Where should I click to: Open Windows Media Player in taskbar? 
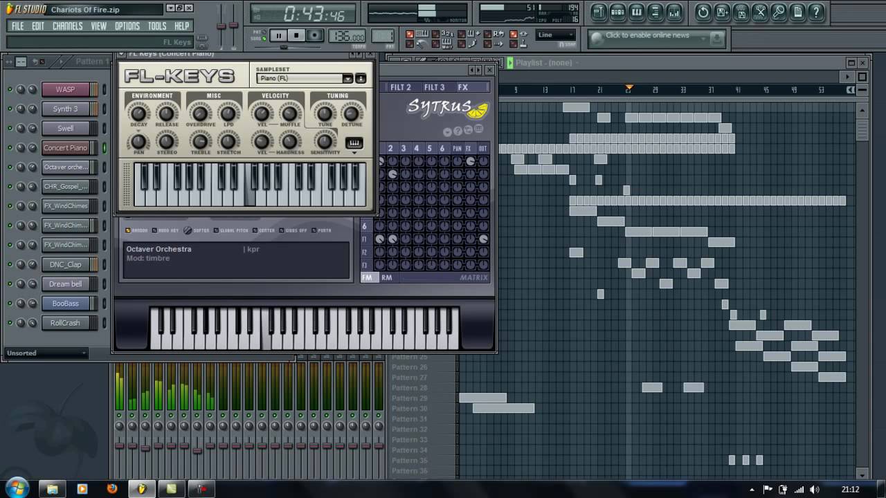pyautogui.click(x=82, y=488)
